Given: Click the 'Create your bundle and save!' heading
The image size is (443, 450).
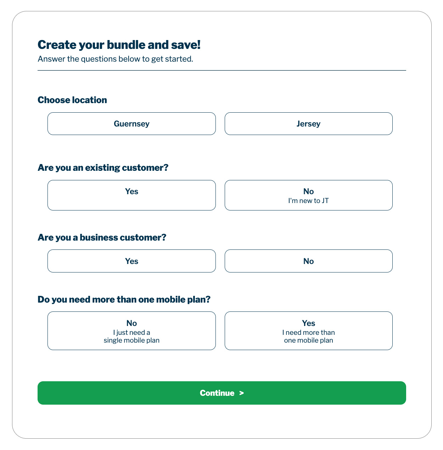Looking at the screenshot, I should 119,45.
